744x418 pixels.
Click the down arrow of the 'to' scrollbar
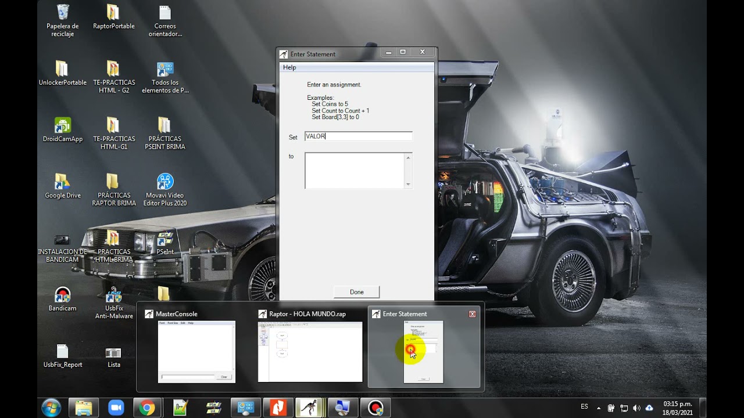click(408, 185)
